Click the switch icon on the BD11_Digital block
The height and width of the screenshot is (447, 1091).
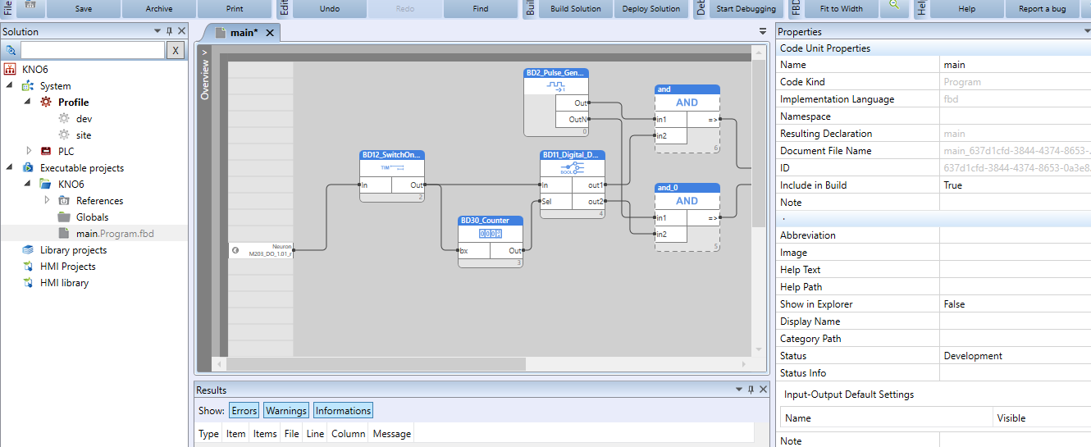(573, 168)
